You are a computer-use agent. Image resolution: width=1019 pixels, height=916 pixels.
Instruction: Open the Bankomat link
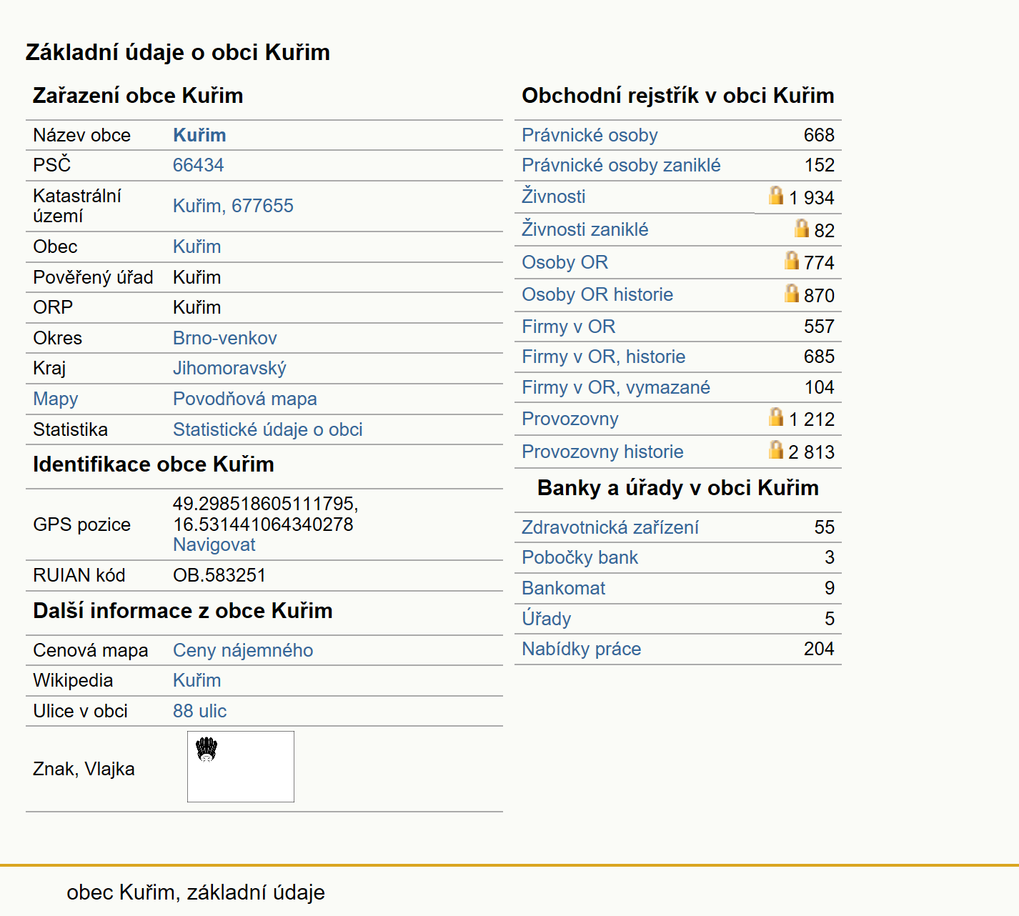(x=564, y=588)
